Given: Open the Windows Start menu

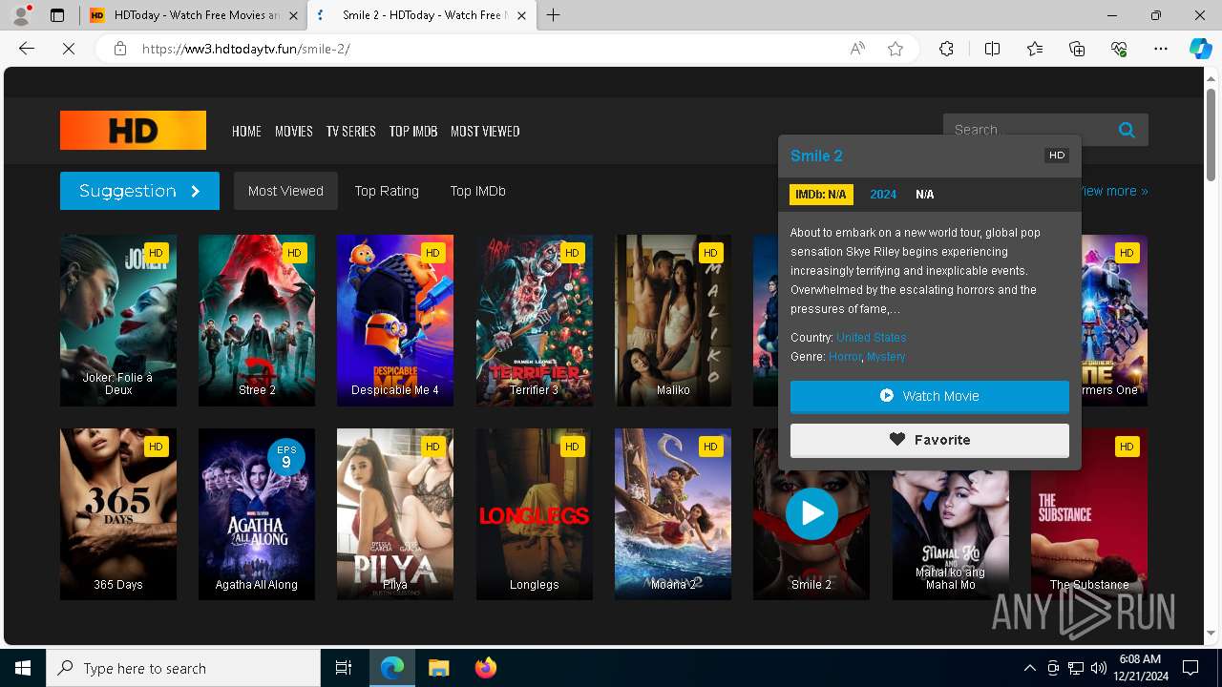Looking at the screenshot, I should (x=23, y=668).
